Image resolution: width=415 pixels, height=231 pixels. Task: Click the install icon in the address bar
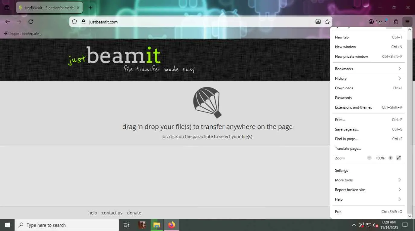coord(318,22)
